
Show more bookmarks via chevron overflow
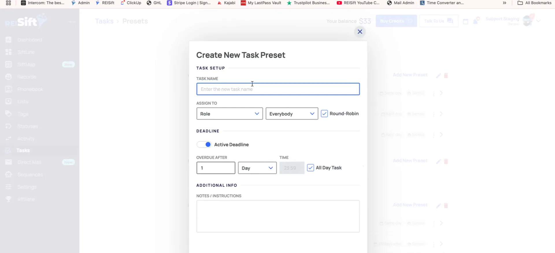click(504, 3)
